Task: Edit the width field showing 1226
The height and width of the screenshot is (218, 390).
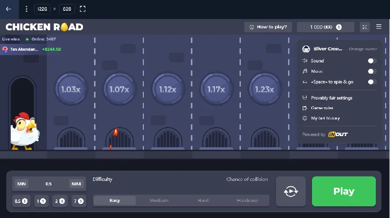Action: 42,9
